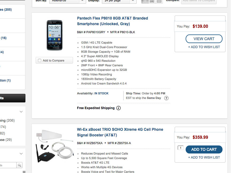Click the Free Expedited Shipping info icon
Screen dimensions: 245x173
(x=118, y=108)
